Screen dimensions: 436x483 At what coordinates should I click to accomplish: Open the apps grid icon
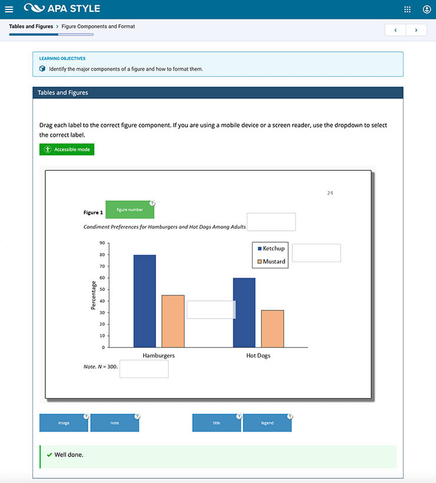(407, 9)
